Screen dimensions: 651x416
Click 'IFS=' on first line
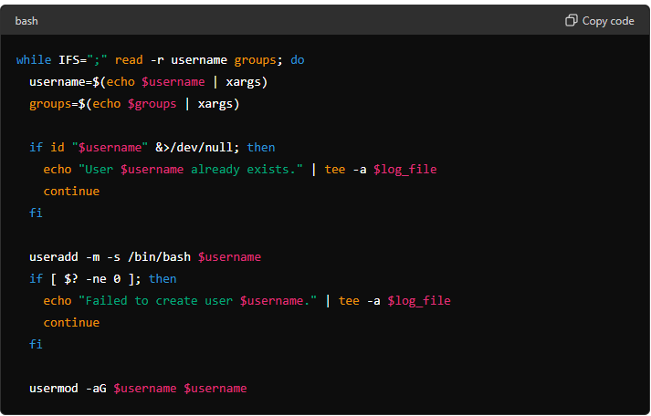coord(73,59)
